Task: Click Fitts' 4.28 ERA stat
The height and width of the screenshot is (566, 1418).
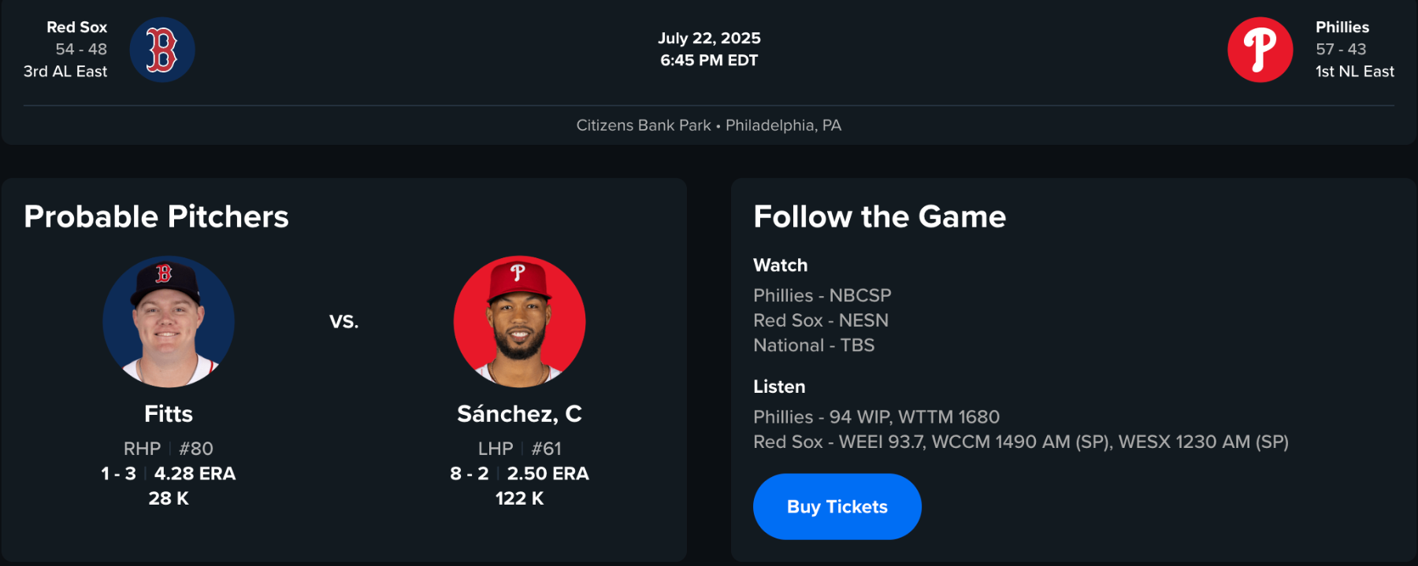Action: pos(195,473)
